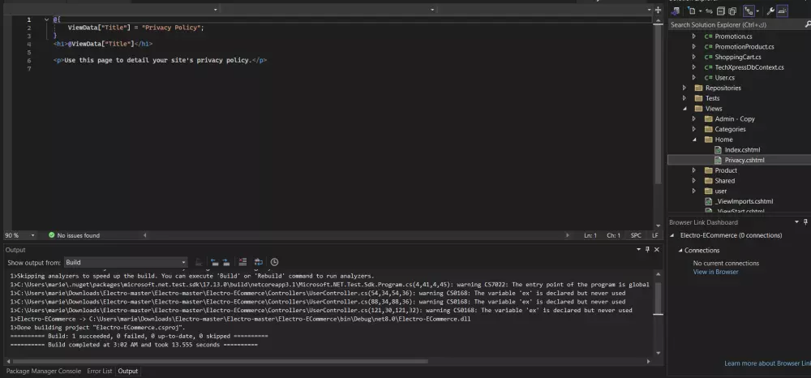Select User.cs file
Screen dimensions: 811x378
[724, 78]
